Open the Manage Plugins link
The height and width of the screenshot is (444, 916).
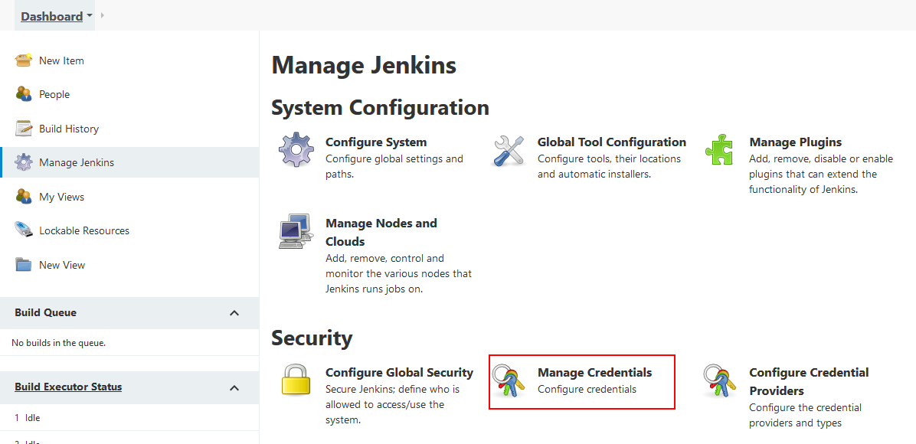795,142
